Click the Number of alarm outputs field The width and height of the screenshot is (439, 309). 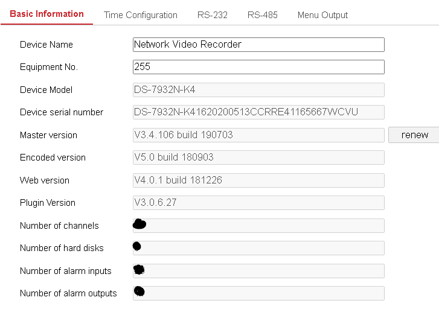click(258, 293)
